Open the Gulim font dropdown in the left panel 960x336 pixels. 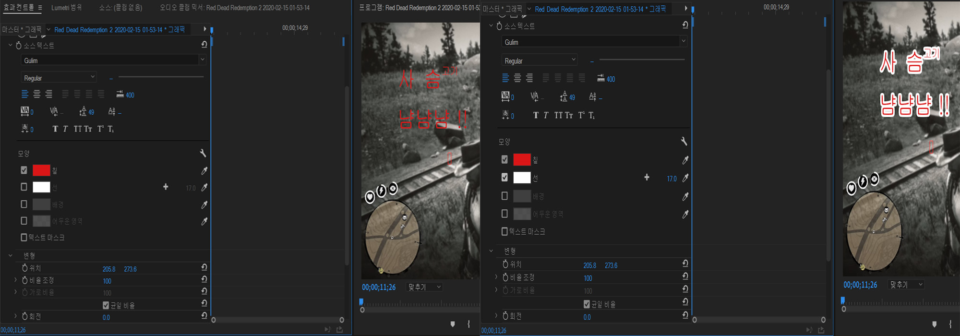(113, 60)
